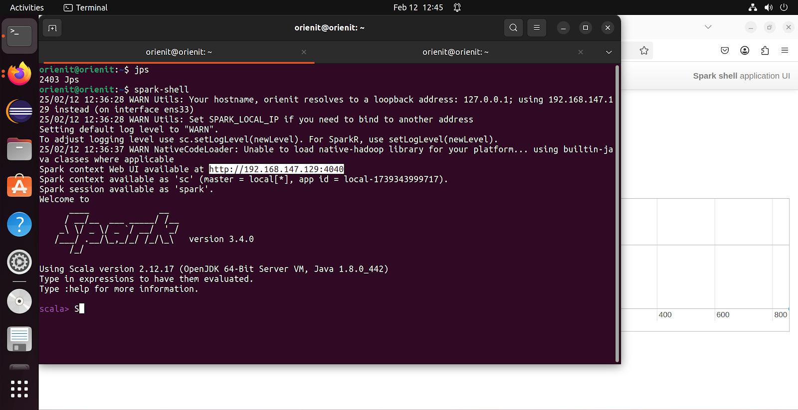Expand the Firefox list-all-tabs chevron
798x410 pixels.
[708, 27]
